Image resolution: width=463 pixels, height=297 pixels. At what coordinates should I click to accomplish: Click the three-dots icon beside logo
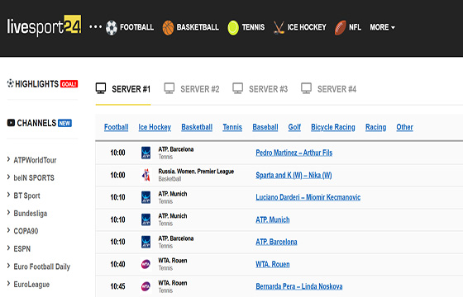[95, 26]
